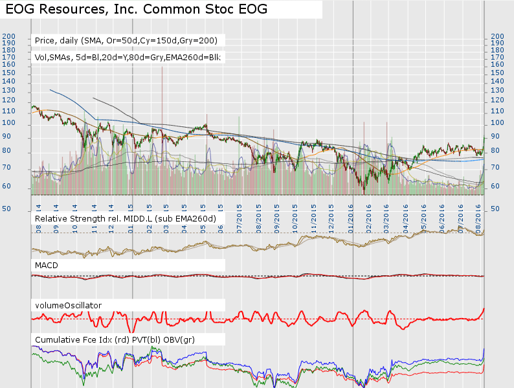The width and height of the screenshot is (514, 388).
Task: Select 90 on the right price axis
Action: 495,137
